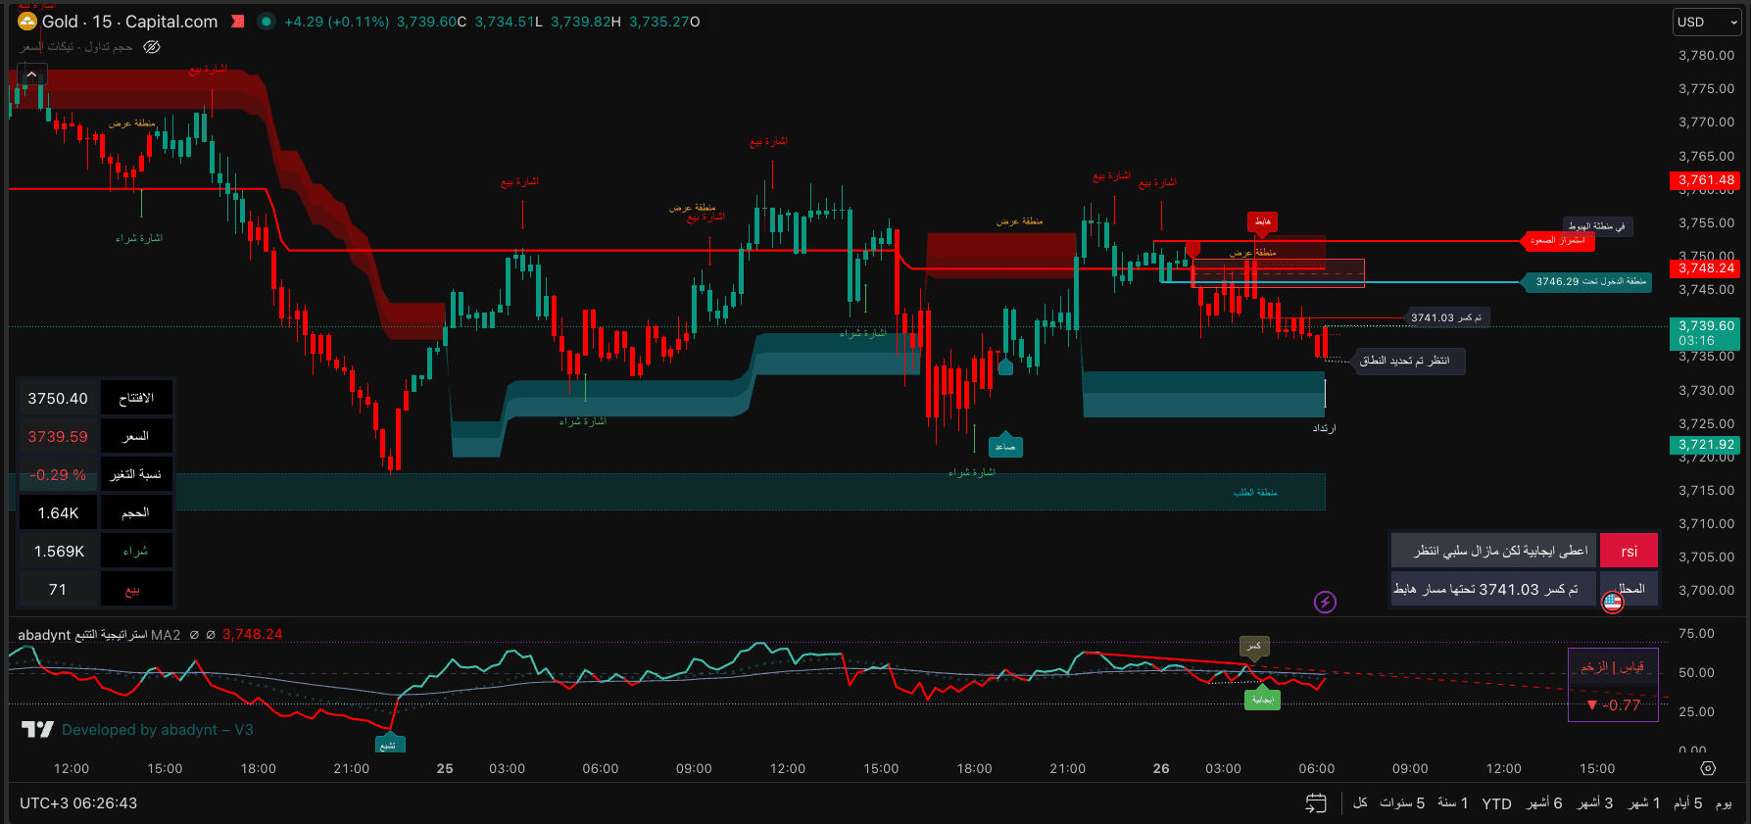Click the abadynt MA2 indicator title
This screenshot has height=824, width=1751.
[x=98, y=635]
